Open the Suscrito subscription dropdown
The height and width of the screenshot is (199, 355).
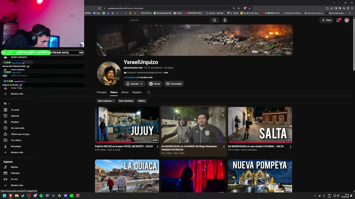[x=135, y=84]
